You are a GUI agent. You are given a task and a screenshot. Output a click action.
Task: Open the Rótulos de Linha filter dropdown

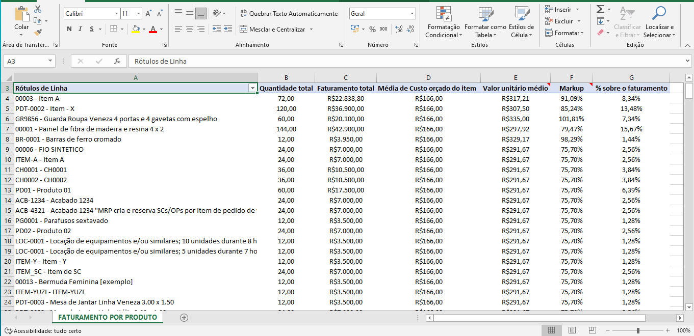(x=252, y=88)
